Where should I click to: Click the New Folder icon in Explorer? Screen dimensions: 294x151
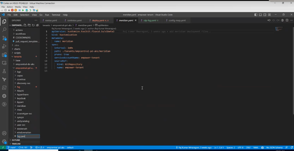[29, 25]
